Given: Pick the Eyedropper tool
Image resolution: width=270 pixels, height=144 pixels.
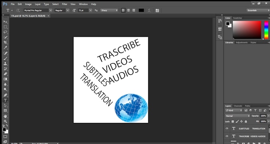Looking at the screenshot, I should click(5, 47).
